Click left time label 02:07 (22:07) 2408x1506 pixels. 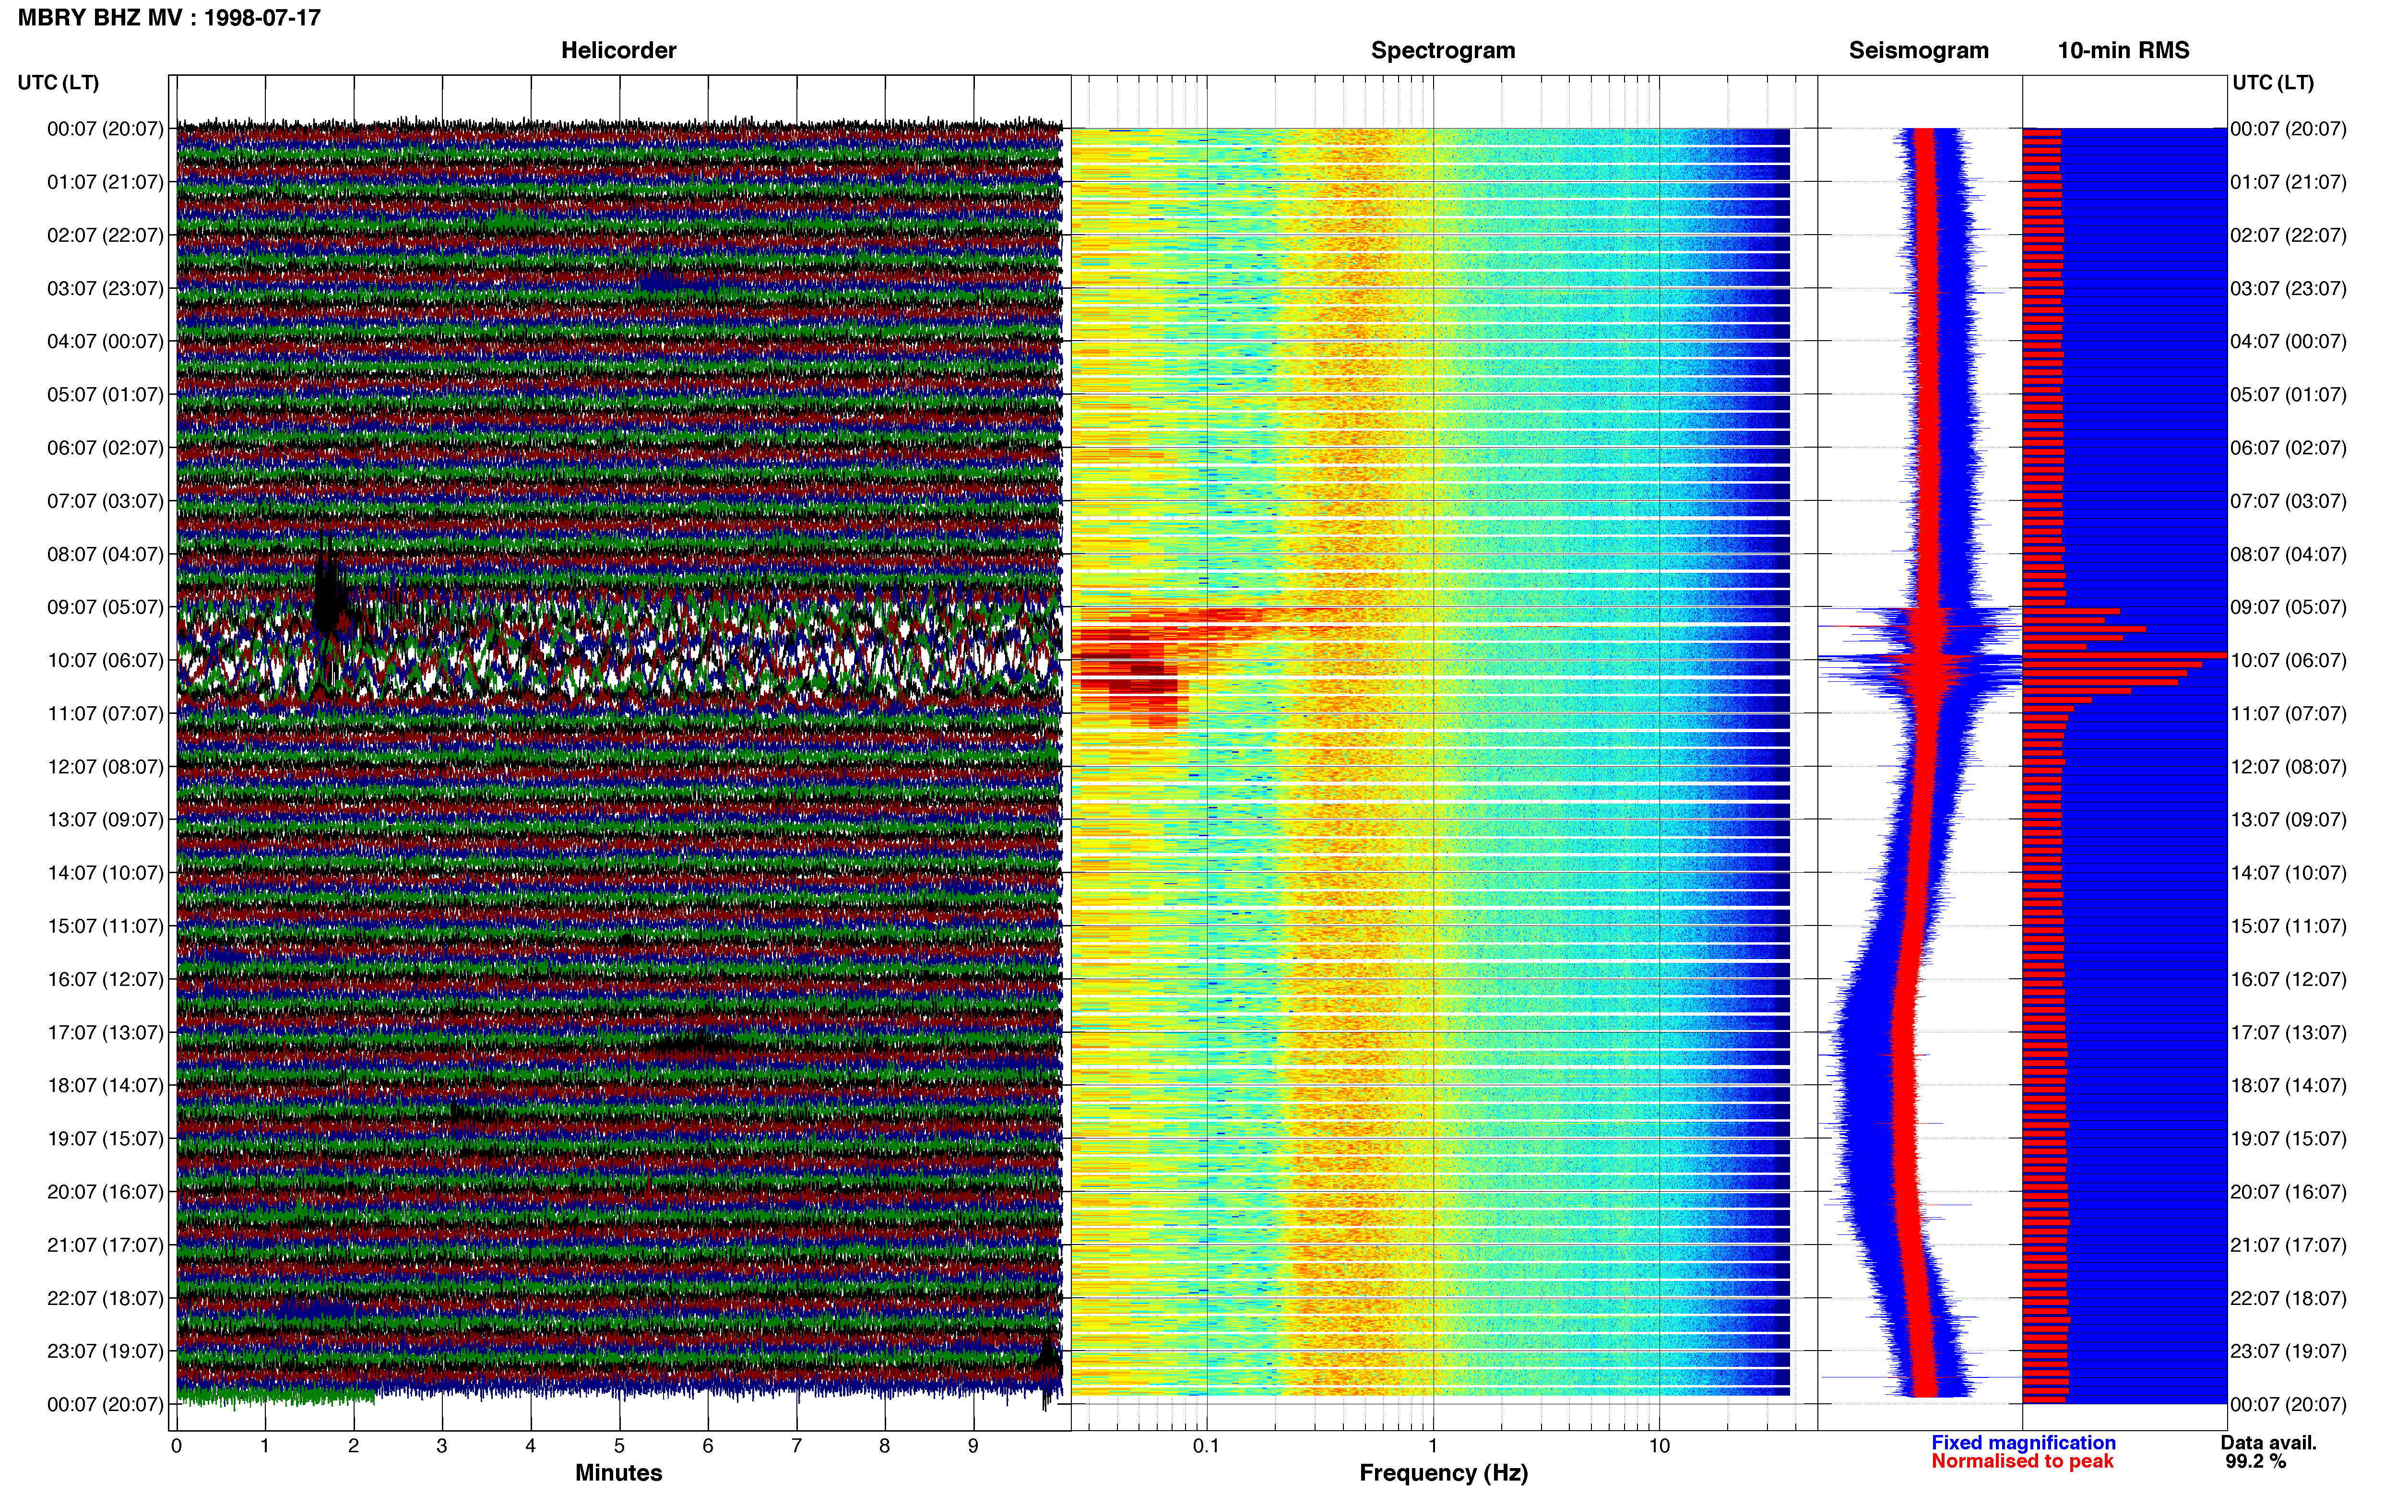click(106, 235)
